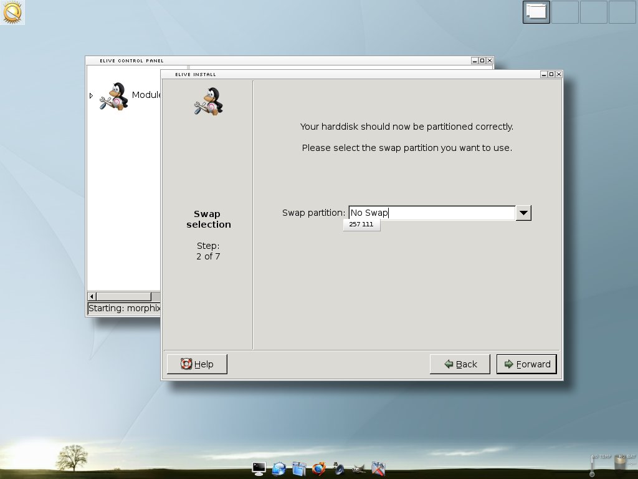Click the Forward button in Elive Install
638x479 pixels.
526,364
